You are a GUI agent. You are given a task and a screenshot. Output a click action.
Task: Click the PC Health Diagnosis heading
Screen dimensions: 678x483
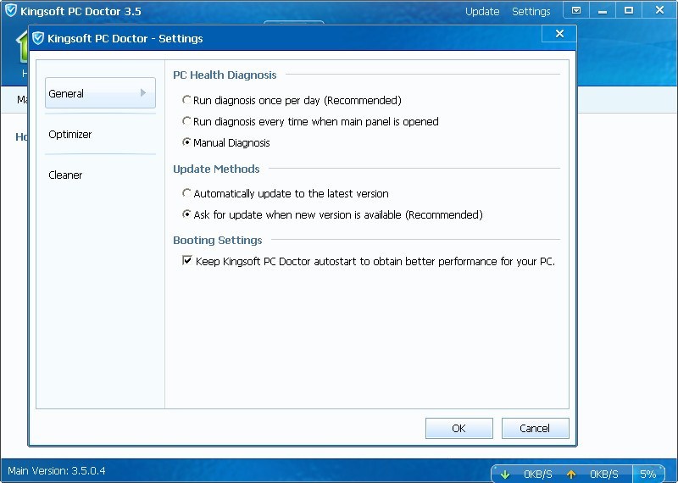[225, 75]
